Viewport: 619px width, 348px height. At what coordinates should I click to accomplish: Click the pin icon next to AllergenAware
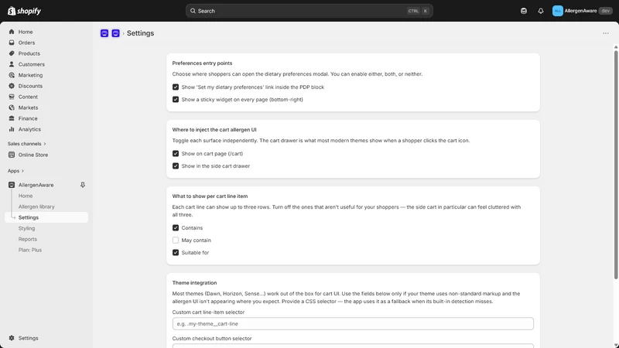tap(83, 185)
